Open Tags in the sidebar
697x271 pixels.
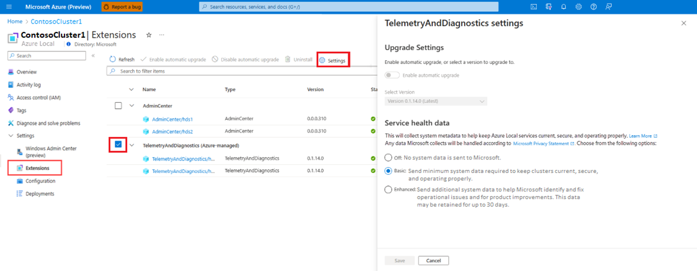click(21, 110)
